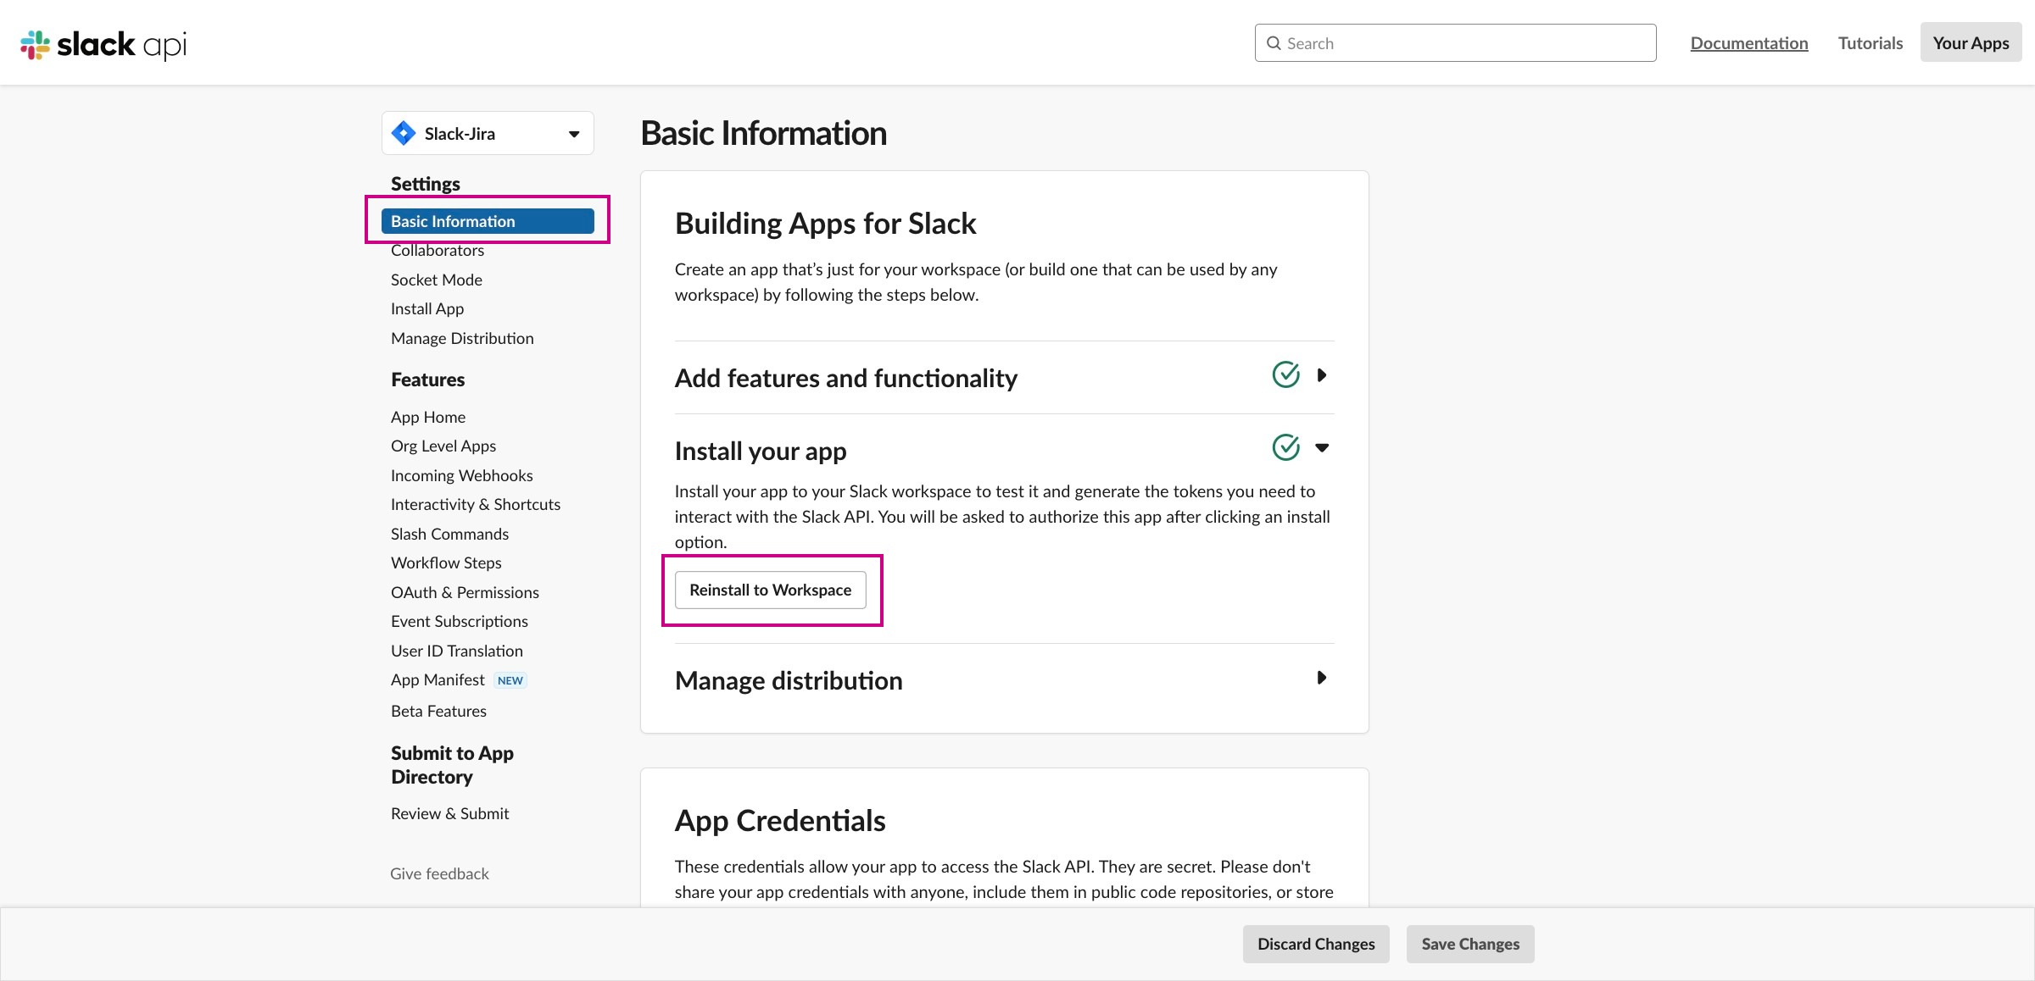Open Beta Features page
Screen dimensions: 2035x981
coord(438,711)
